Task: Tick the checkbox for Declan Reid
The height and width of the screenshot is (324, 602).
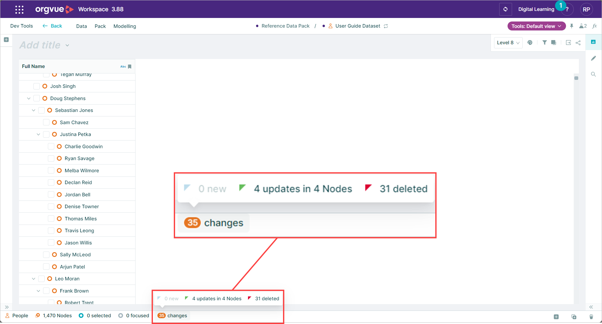Action: [x=51, y=183]
